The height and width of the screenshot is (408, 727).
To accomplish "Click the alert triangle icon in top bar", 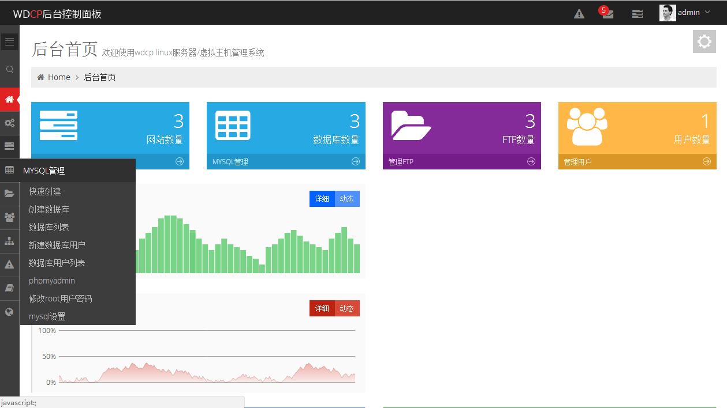I will coord(579,14).
